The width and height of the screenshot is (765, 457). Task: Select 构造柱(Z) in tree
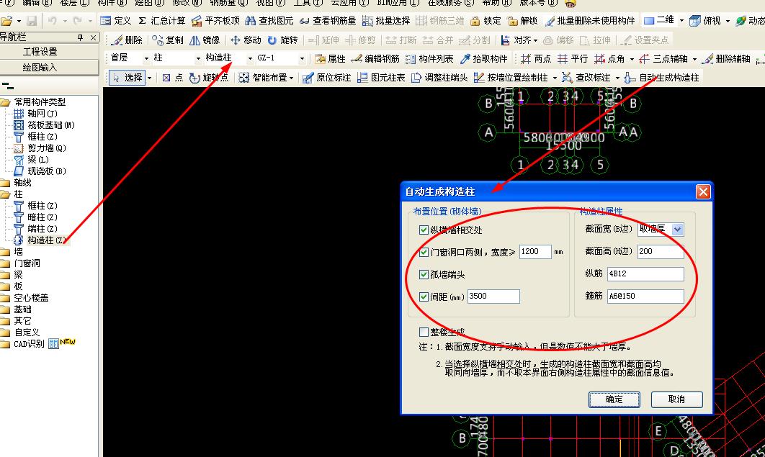coord(46,240)
